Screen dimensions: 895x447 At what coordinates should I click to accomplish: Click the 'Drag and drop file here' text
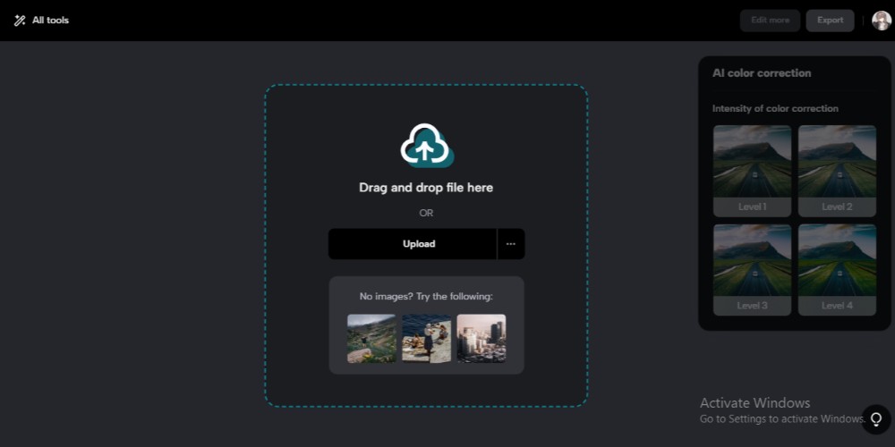(x=426, y=188)
